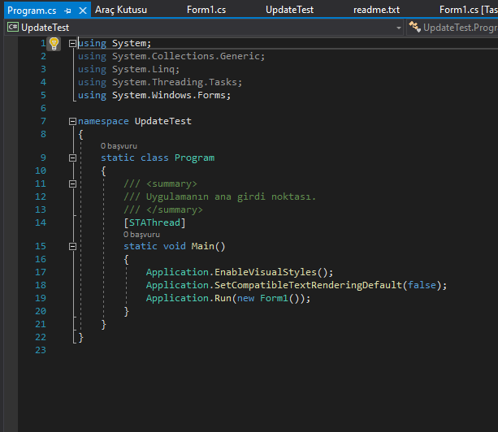Click 'using System.Threading.Tasks;' line
Viewport: 498px width, 432px height.
[160, 82]
